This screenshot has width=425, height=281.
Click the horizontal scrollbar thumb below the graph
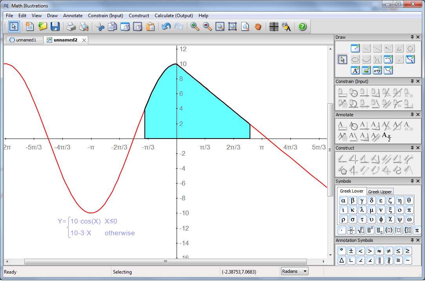pos(165,261)
